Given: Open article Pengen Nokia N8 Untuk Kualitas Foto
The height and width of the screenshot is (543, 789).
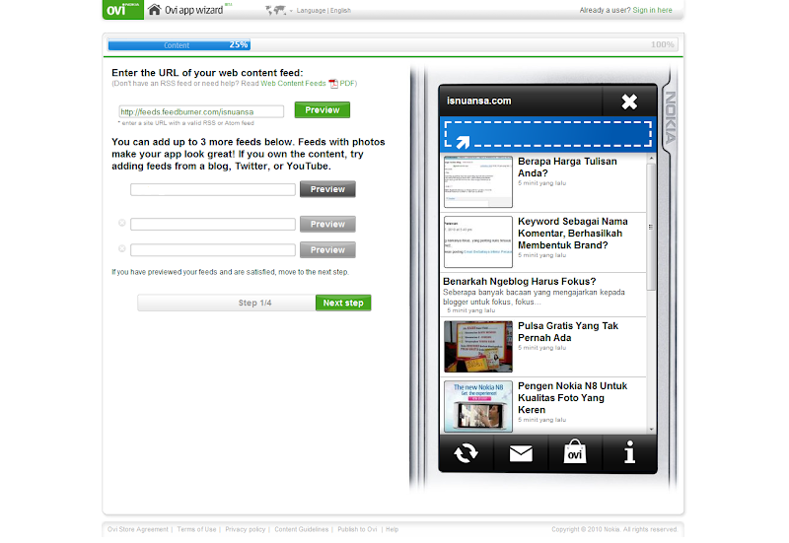Looking at the screenshot, I should [572, 398].
